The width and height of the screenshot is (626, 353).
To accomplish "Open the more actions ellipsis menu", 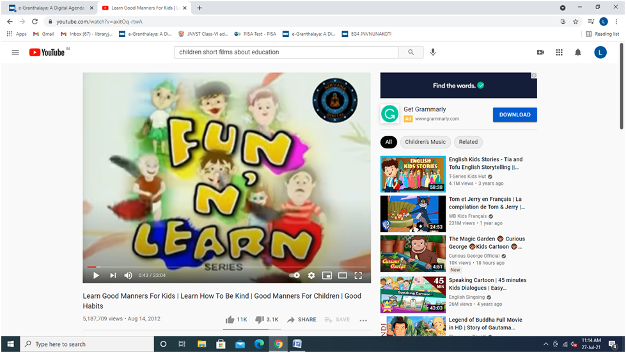I will 363,320.
